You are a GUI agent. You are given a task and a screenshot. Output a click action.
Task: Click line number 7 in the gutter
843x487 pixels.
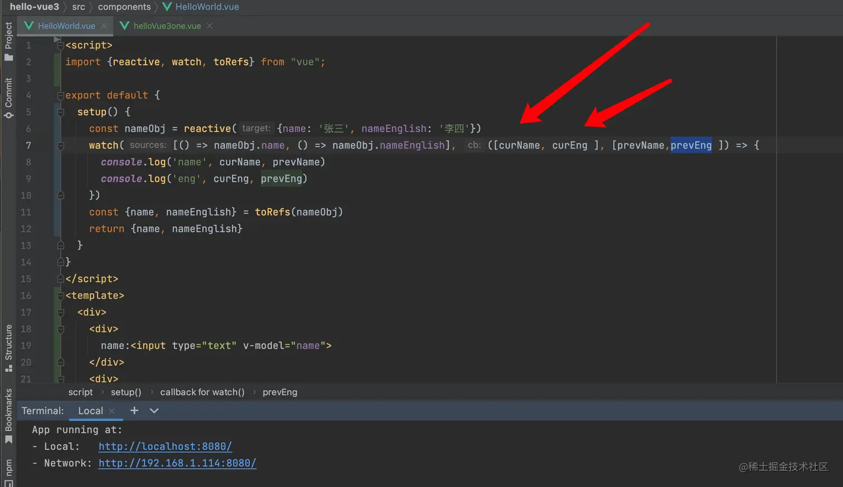[x=28, y=145]
